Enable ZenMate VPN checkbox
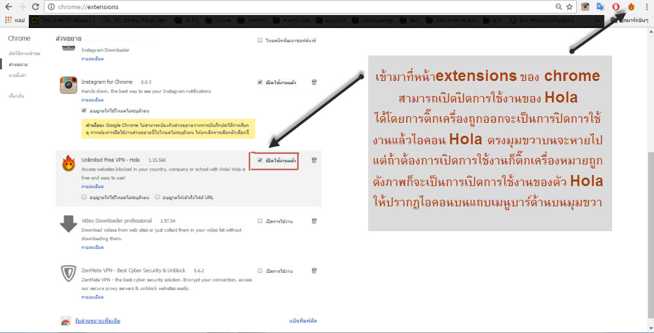 [x=260, y=270]
